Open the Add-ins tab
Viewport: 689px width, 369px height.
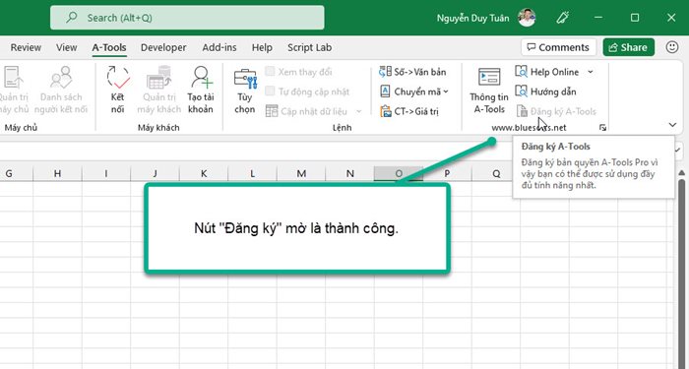click(x=219, y=47)
